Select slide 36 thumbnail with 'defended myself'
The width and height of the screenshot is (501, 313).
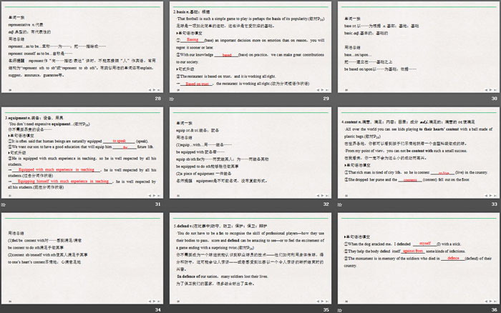419,259
